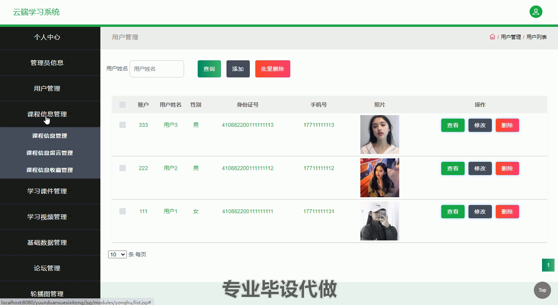Click the 账户 column header
The width and height of the screenshot is (558, 305).
click(143, 105)
